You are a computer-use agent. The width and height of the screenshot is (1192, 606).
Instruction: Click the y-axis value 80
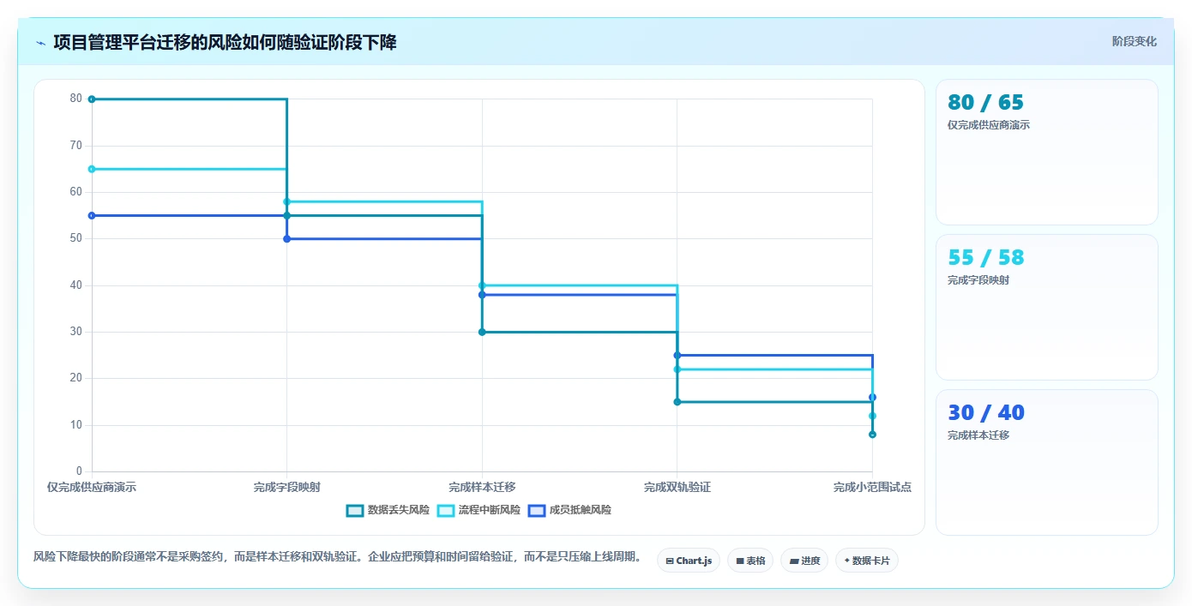(76, 99)
